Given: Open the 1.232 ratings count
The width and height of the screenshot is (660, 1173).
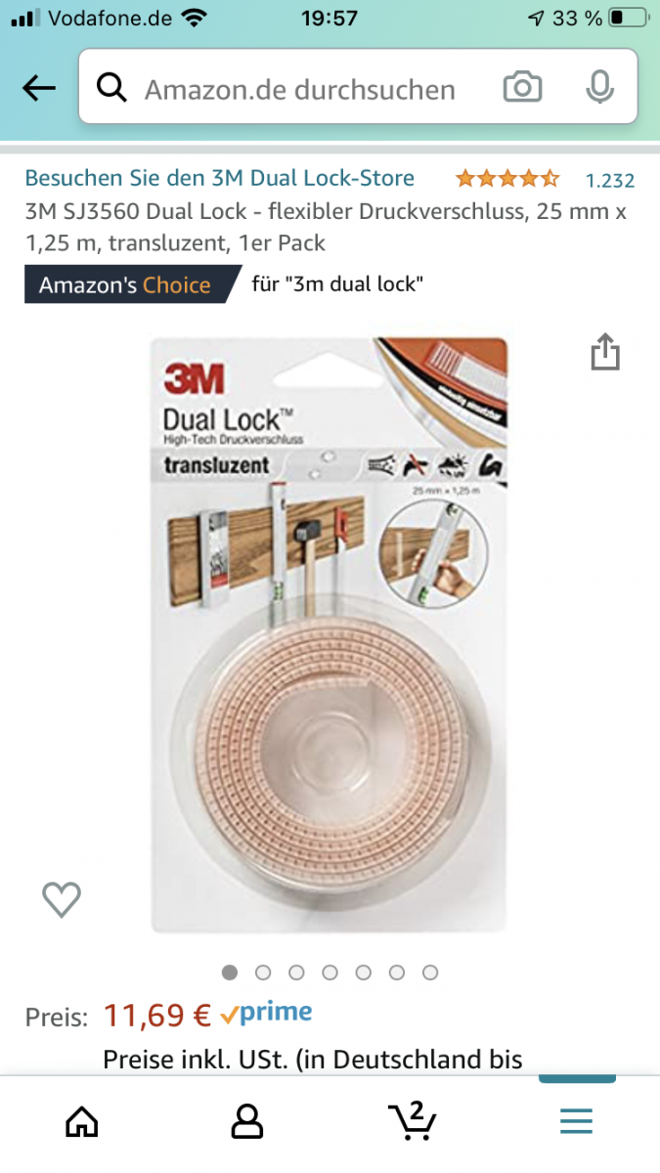Looking at the screenshot, I should (x=610, y=180).
